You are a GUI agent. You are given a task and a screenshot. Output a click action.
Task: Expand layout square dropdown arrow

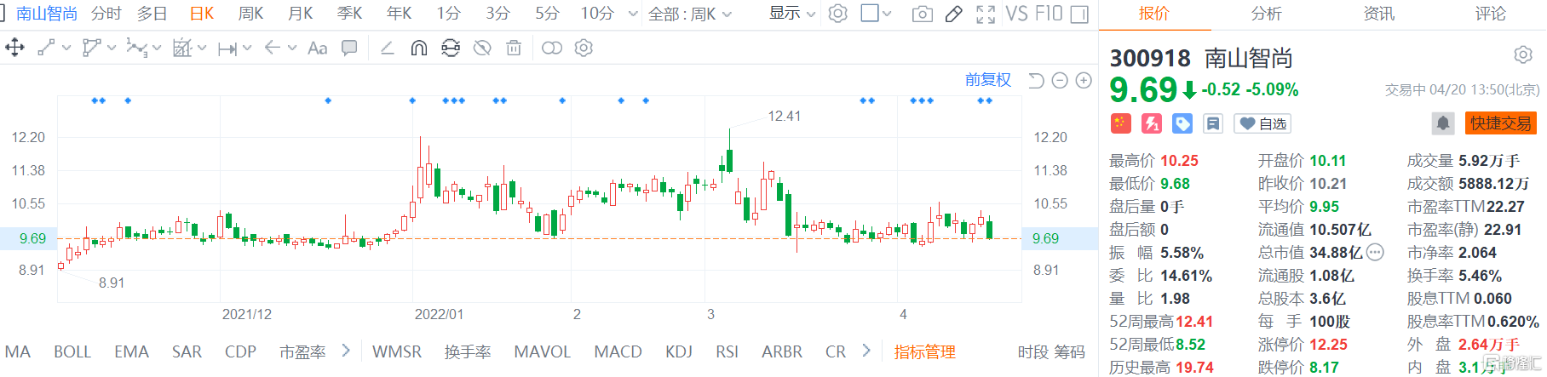click(887, 14)
